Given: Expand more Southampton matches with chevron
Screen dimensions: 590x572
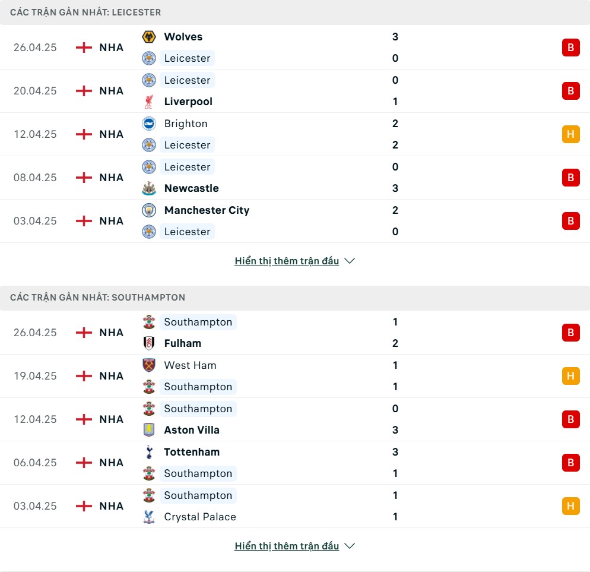Looking at the screenshot, I should point(350,546).
